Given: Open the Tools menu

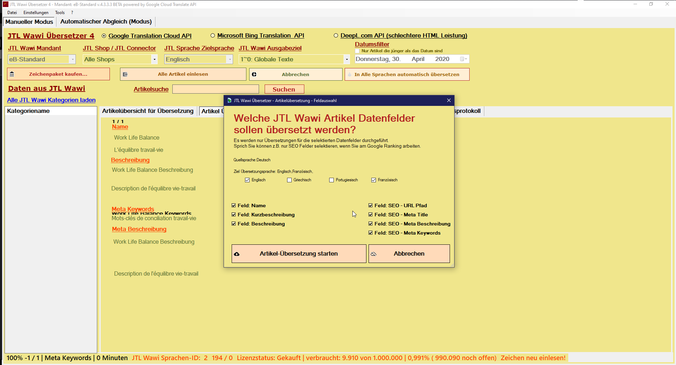Looking at the screenshot, I should tap(60, 12).
